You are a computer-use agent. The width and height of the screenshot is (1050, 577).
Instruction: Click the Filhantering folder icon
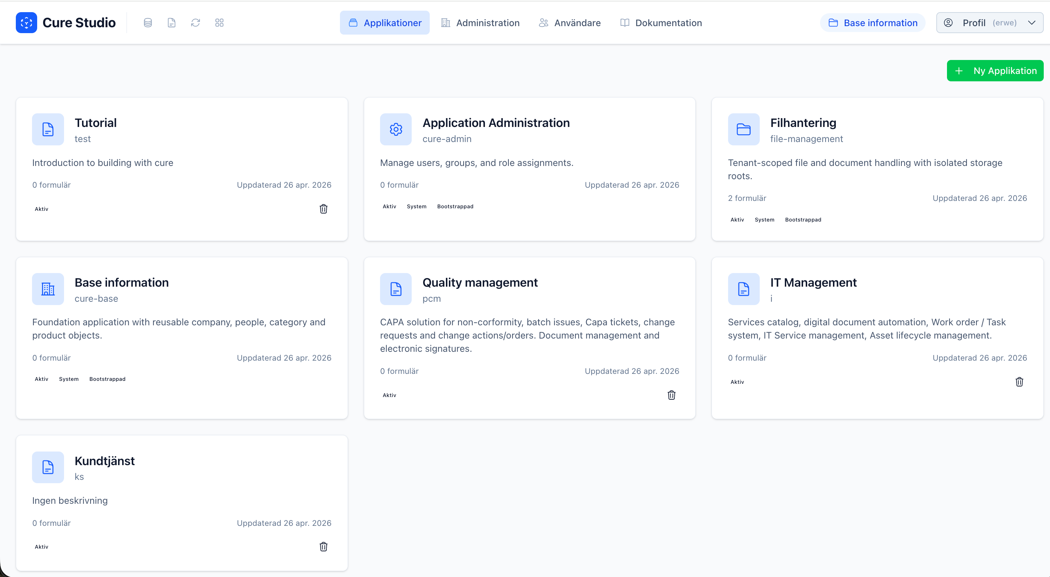point(744,129)
